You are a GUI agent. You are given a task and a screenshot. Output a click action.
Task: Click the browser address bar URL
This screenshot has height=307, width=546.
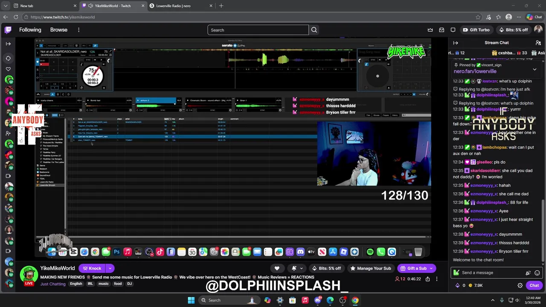click(63, 17)
